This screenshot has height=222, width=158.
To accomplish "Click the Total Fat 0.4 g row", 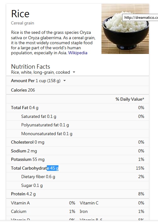I will pos(78,108).
